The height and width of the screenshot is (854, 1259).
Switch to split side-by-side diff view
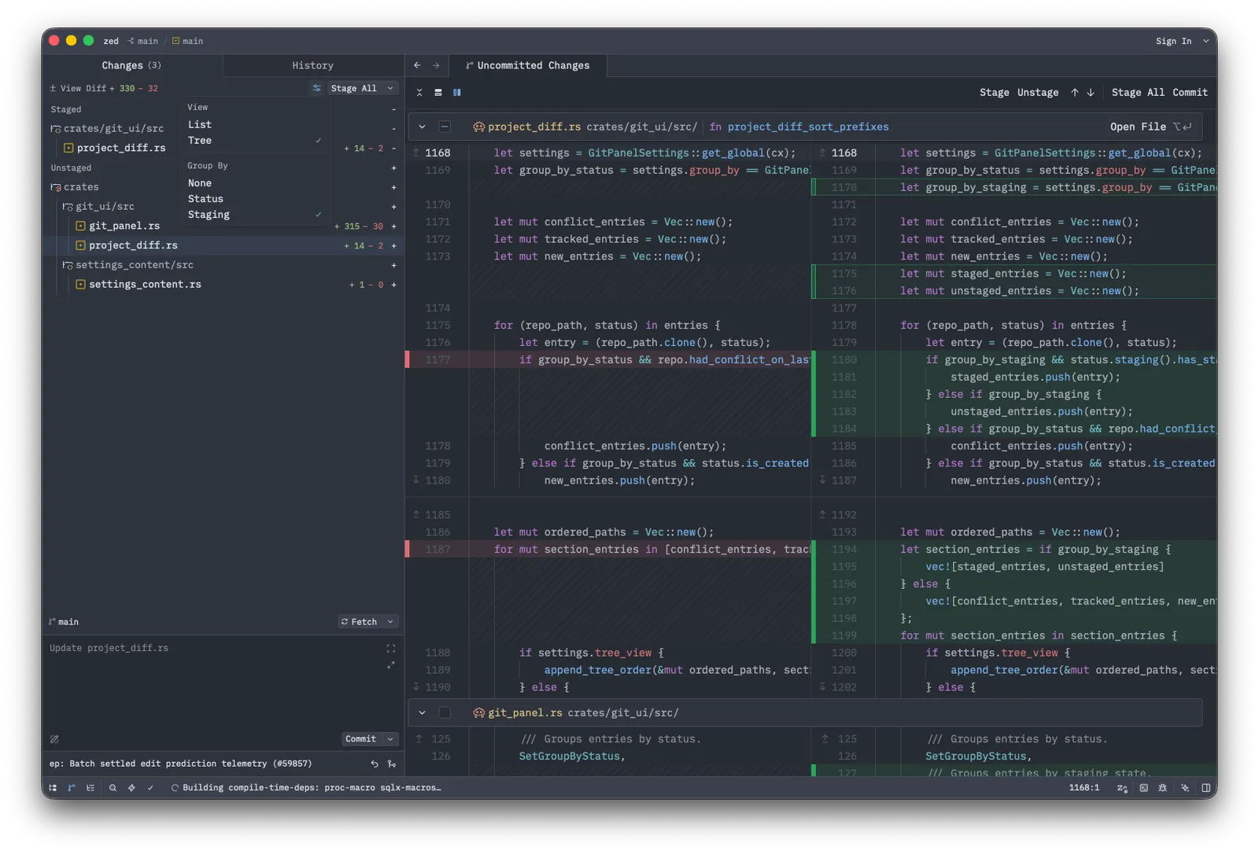tap(457, 93)
